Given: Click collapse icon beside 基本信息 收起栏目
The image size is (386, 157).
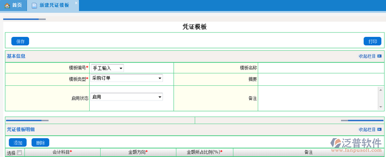Looking at the screenshot, I should (380, 56).
